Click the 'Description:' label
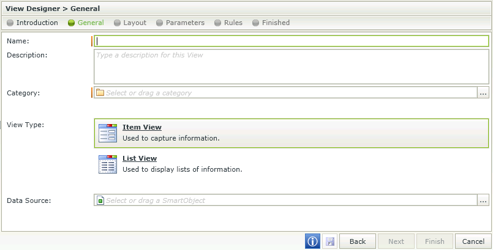 (27, 55)
